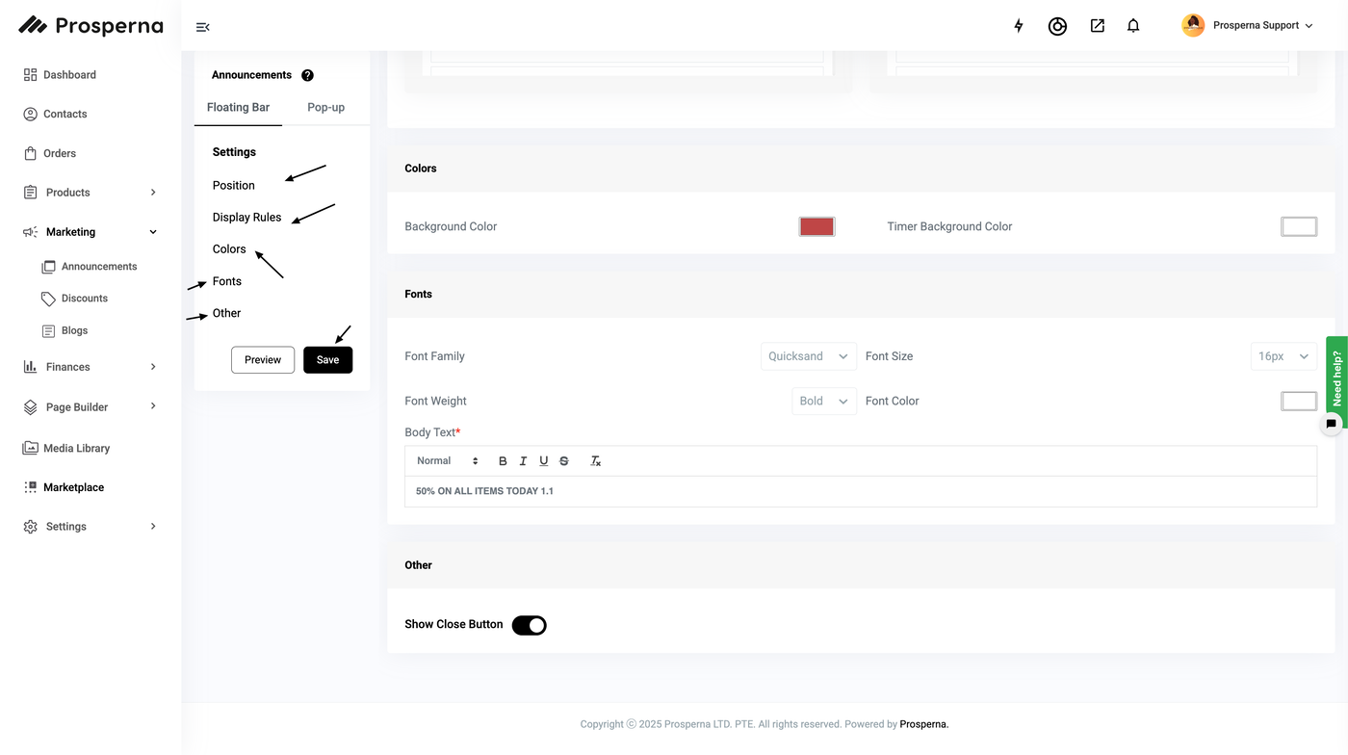
Task: Open the Normal heading style dropdown
Action: (448, 461)
